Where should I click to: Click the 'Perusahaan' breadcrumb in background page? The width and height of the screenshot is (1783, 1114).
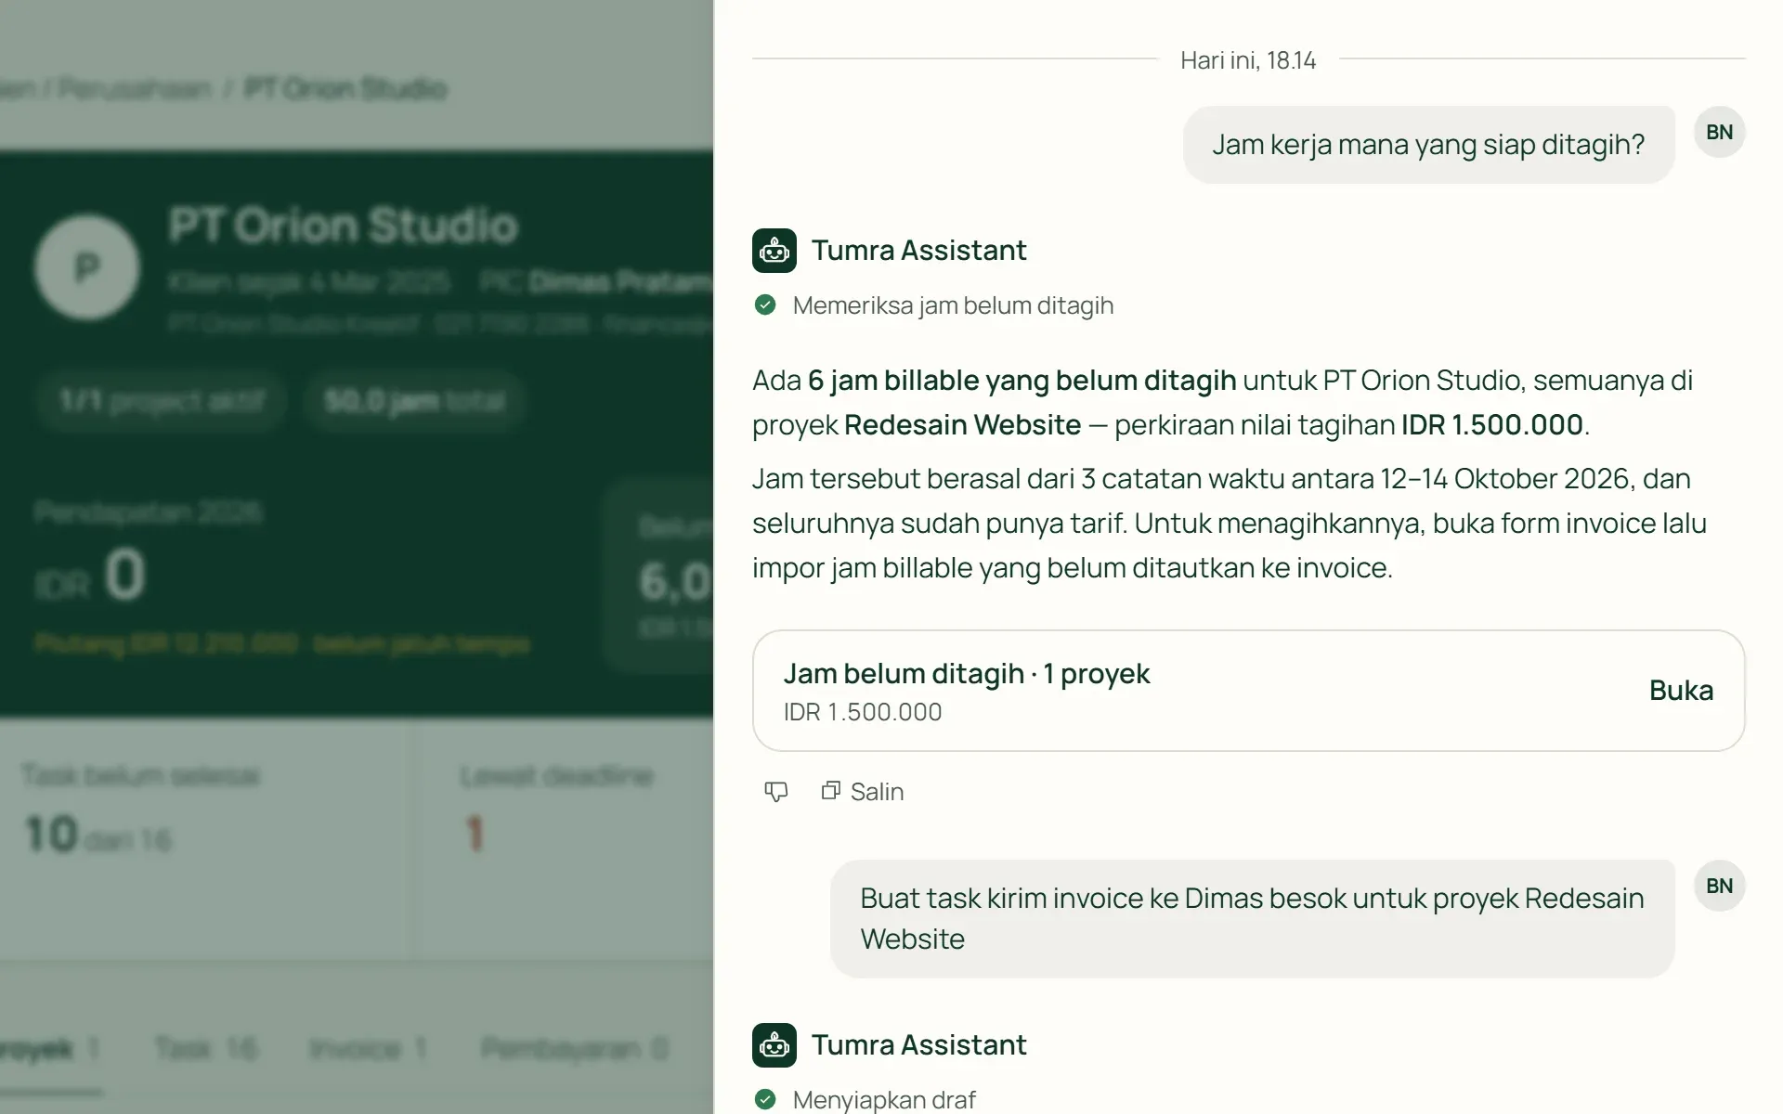point(135,89)
